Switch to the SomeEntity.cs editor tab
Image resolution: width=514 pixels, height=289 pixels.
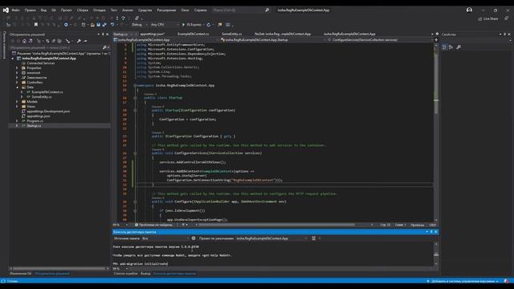[232, 34]
